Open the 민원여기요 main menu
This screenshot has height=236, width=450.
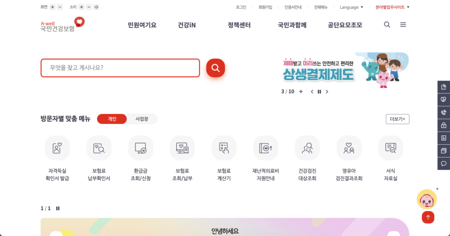(142, 25)
